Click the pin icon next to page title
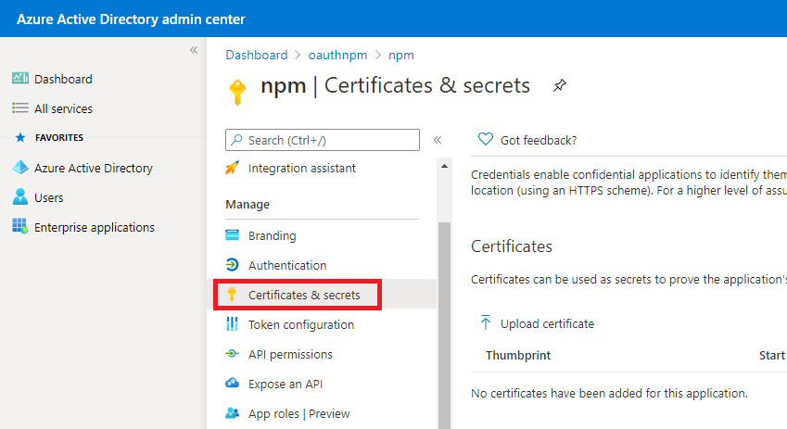The height and width of the screenshot is (429, 787). 559,86
